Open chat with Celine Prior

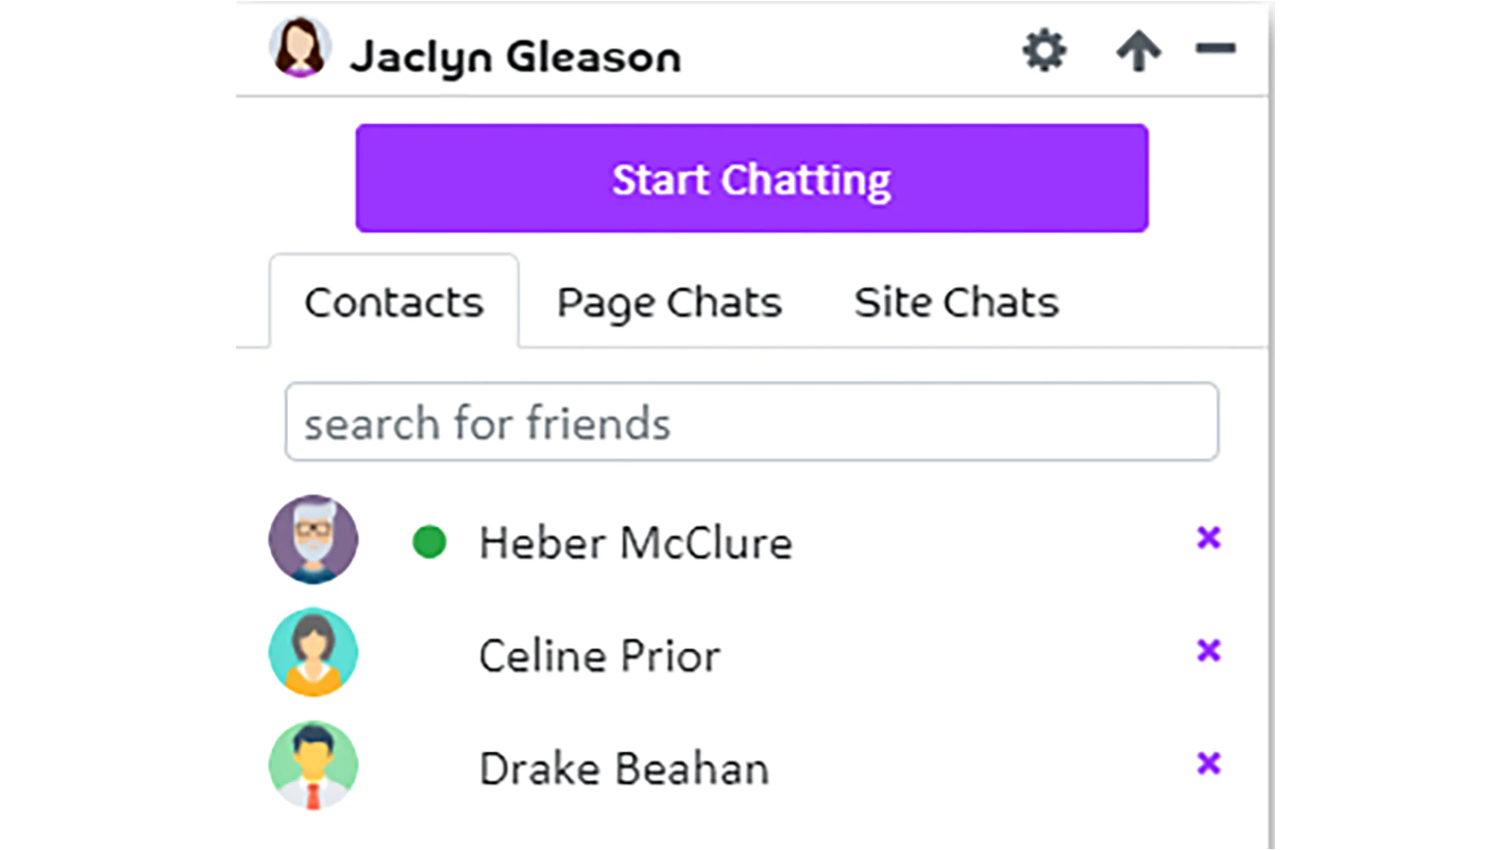click(600, 656)
